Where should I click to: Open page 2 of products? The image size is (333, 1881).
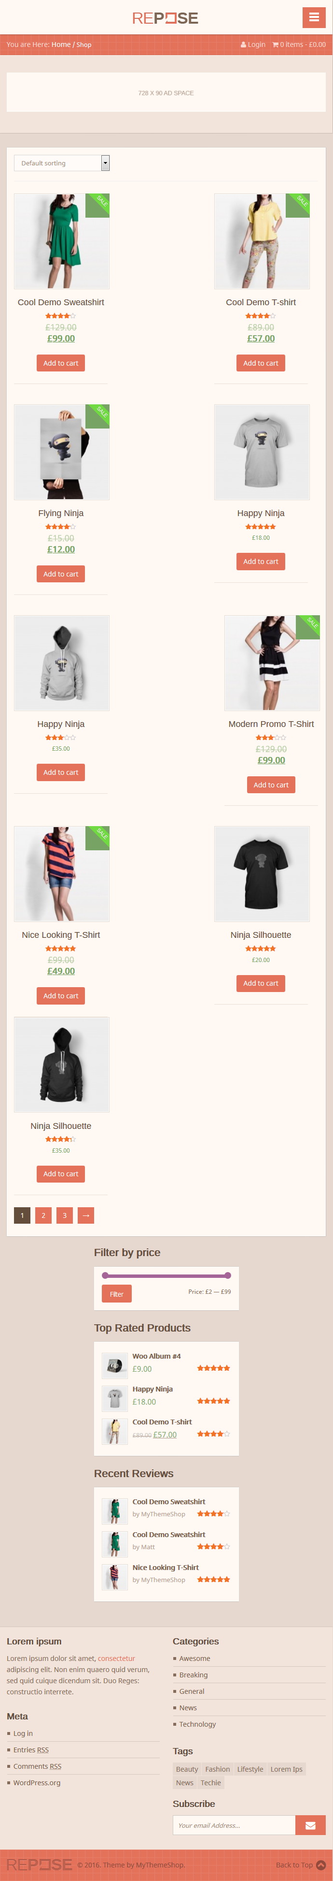click(x=44, y=1215)
